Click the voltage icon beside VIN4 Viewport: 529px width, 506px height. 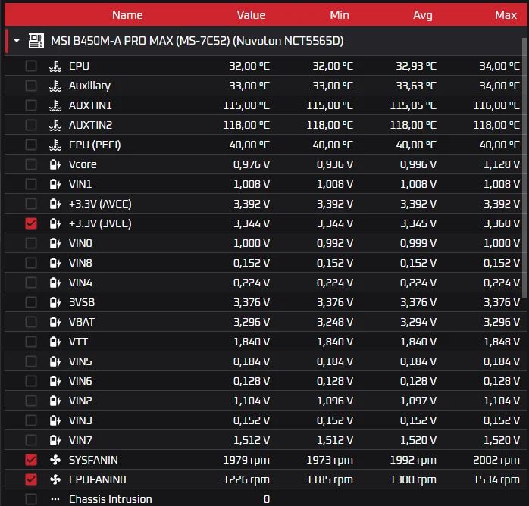55,283
